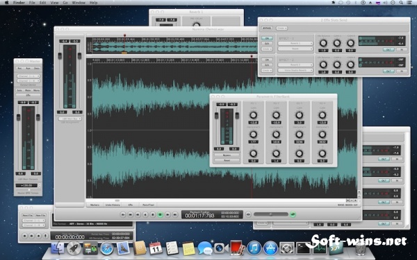Screen dimensions: 417x260
Task: Click Edit button for Effect 2
Action: pyautogui.click(x=267, y=64)
